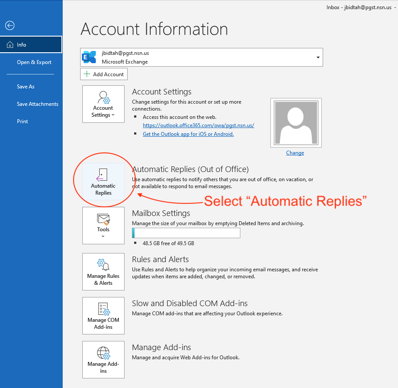This screenshot has height=388, width=398.
Task: Click the Account Information heading
Action: tap(154, 29)
